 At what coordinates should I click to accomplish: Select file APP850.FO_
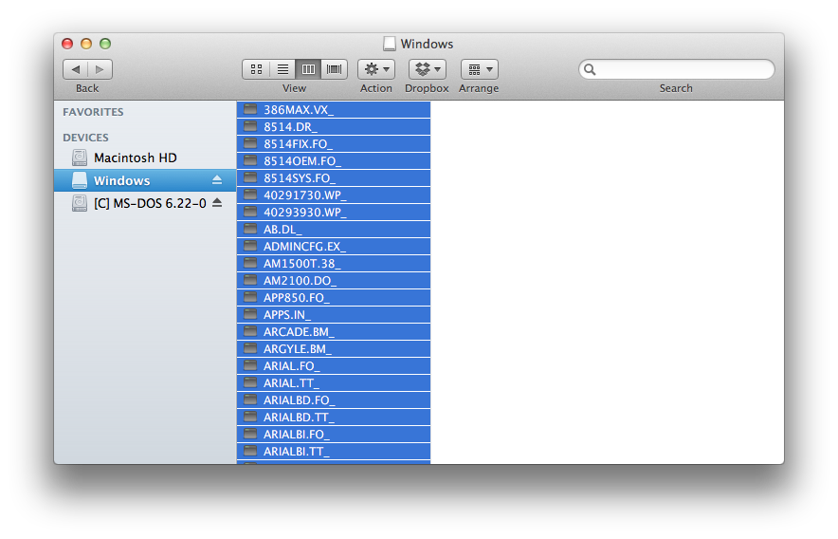[x=334, y=298]
